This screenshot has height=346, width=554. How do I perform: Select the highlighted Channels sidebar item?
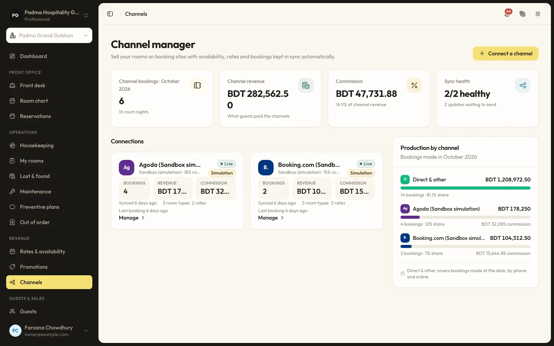pyautogui.click(x=49, y=282)
